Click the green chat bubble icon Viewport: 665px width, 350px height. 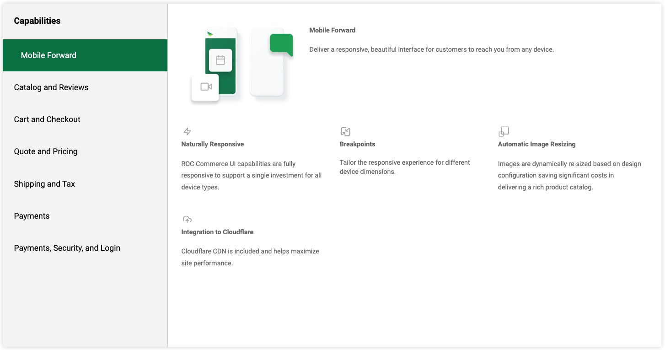tap(281, 44)
